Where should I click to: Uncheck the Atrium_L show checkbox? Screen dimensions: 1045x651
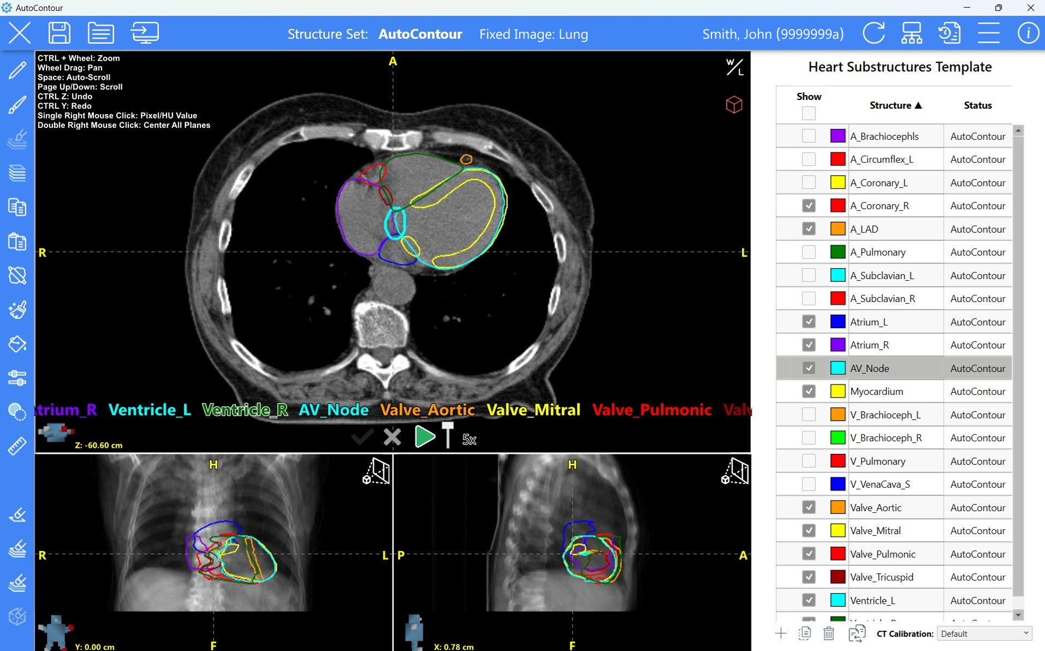point(809,322)
